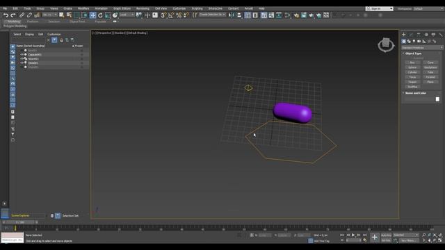
Task: Open the Workspaces Default dropdown
Action: (x=428, y=9)
